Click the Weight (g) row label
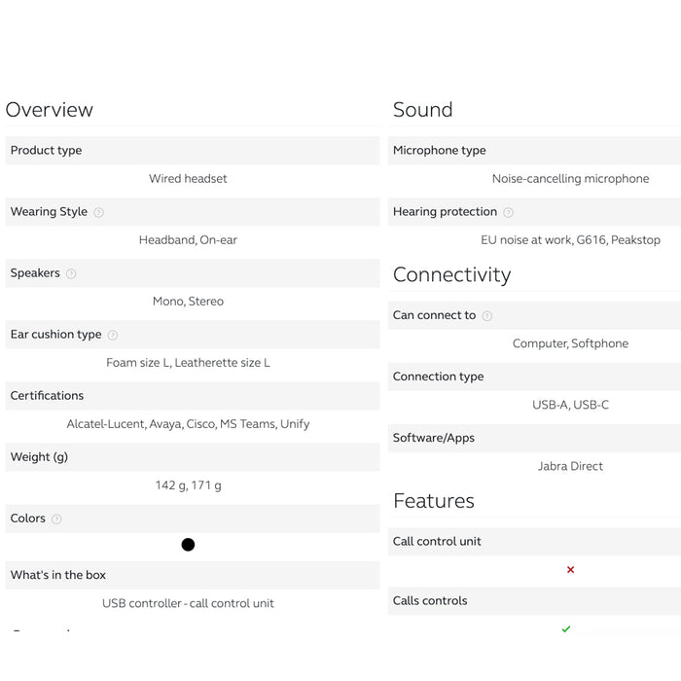Viewport: 681px width, 681px height. point(39,457)
